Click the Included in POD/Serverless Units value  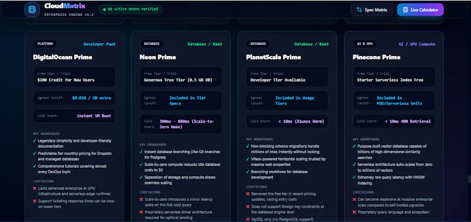tap(400, 101)
